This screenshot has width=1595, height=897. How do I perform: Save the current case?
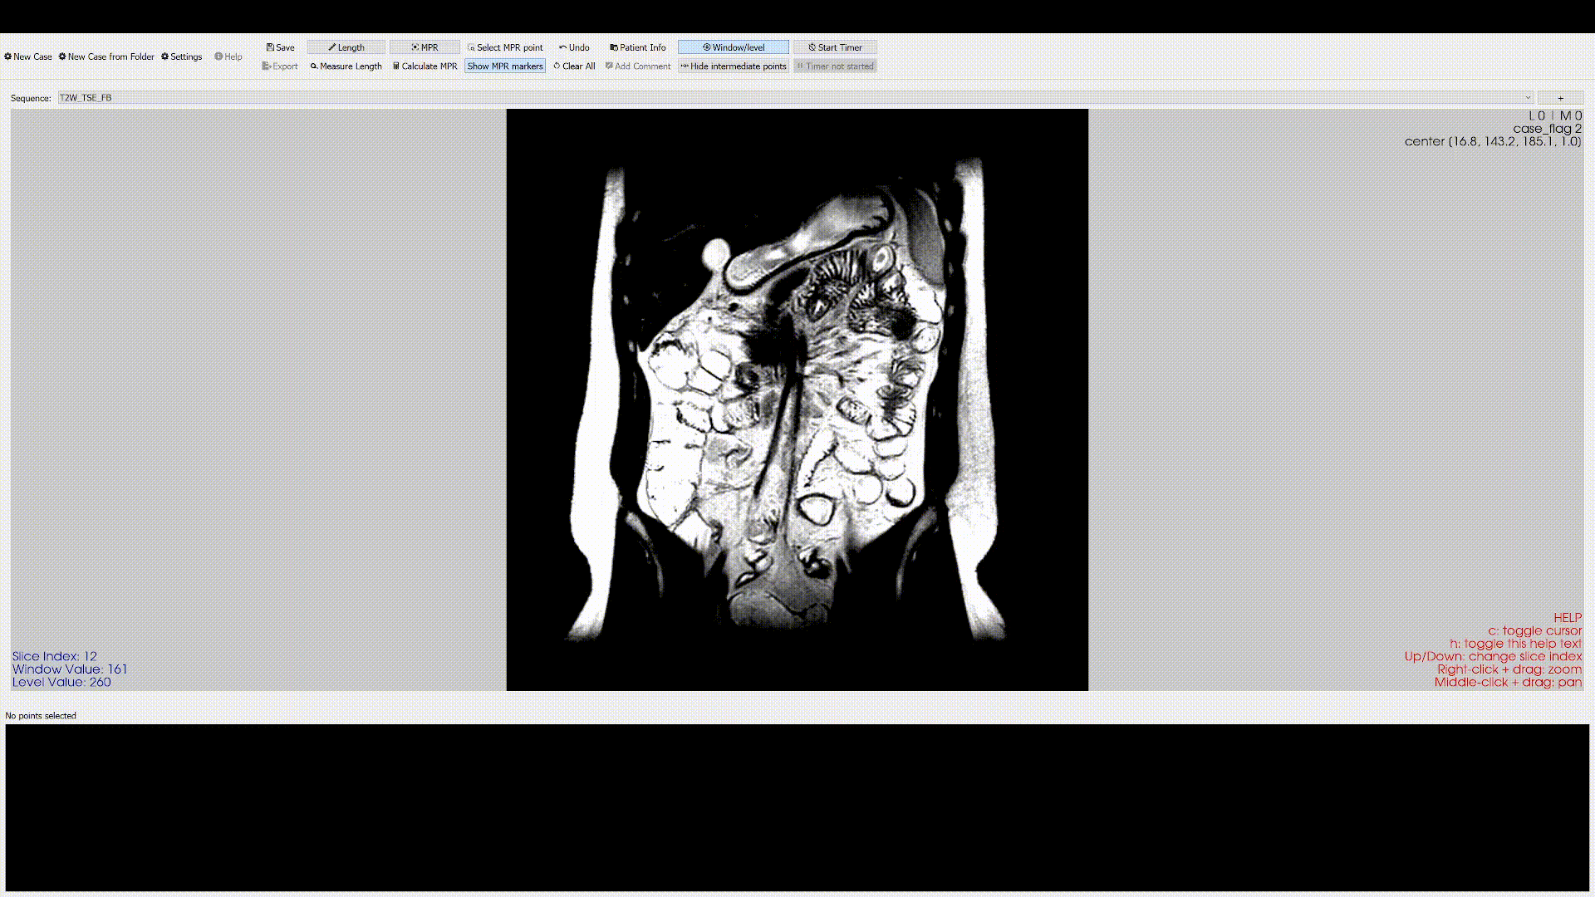pyautogui.click(x=280, y=47)
